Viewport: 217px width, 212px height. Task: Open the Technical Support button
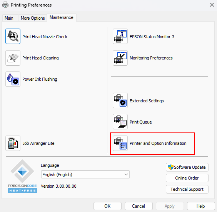pyautogui.click(x=187, y=189)
